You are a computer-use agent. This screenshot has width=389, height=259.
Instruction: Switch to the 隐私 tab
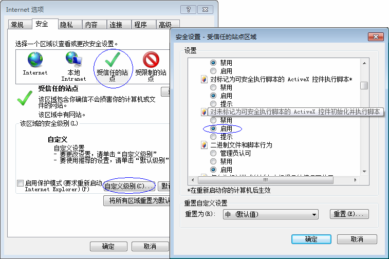[66, 25]
